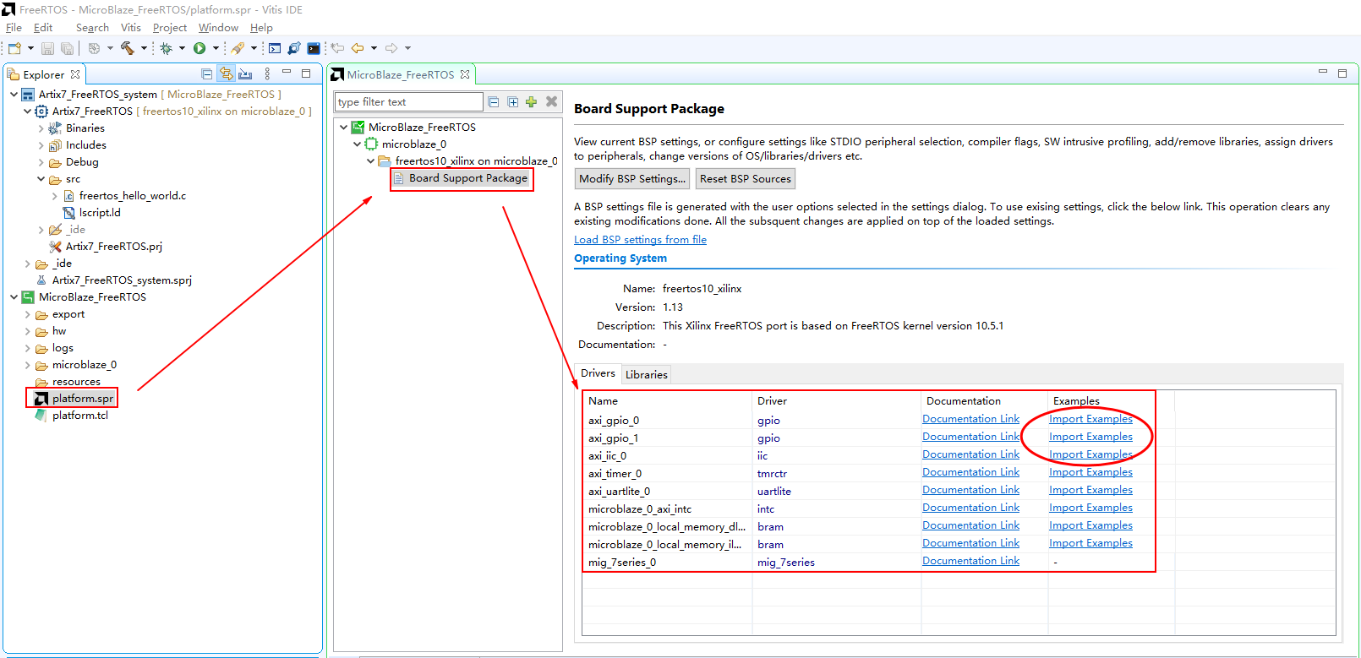The image size is (1361, 658).
Task: Click the Explorer import icon
Action: click(245, 74)
